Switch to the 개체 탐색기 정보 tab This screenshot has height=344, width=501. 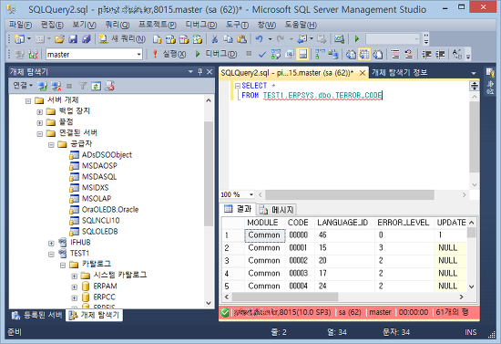click(399, 72)
